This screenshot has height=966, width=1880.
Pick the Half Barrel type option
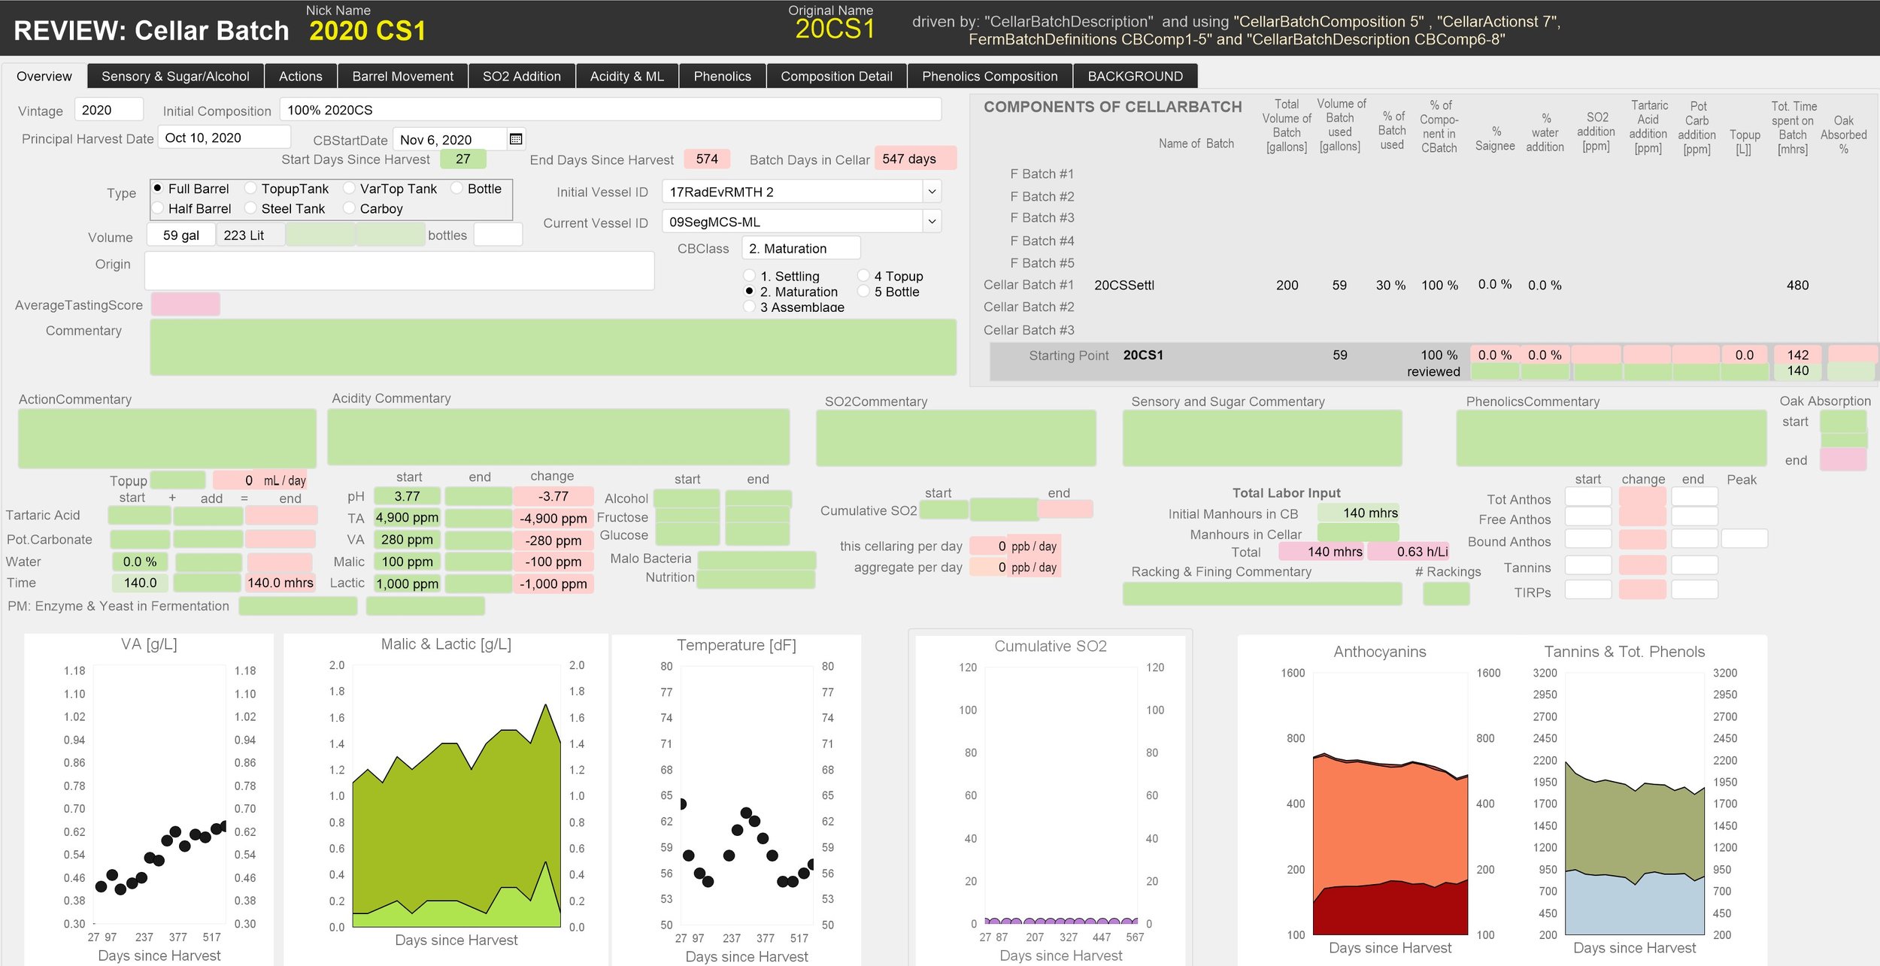tap(158, 208)
